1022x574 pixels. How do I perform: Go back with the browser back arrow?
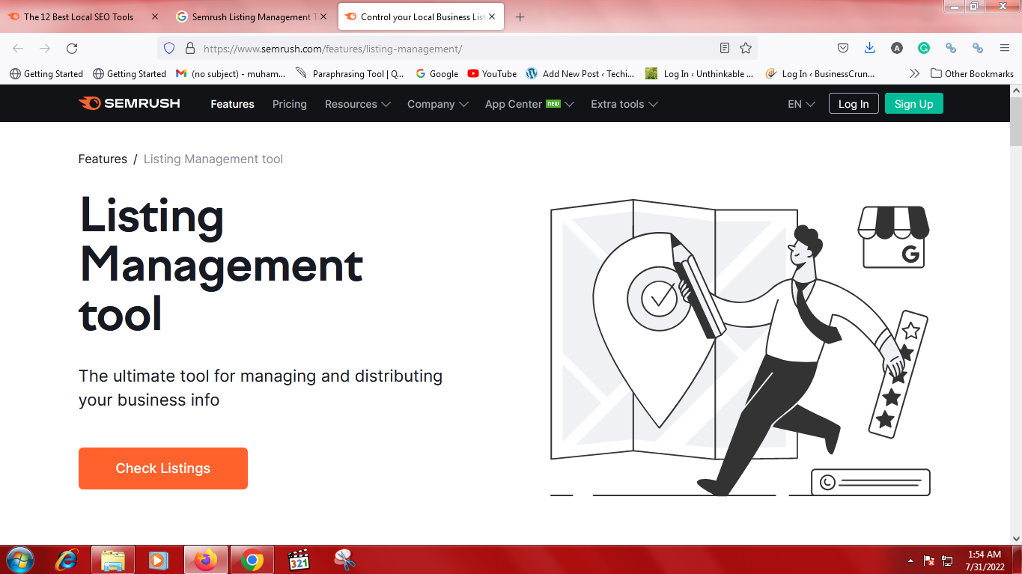coord(18,48)
